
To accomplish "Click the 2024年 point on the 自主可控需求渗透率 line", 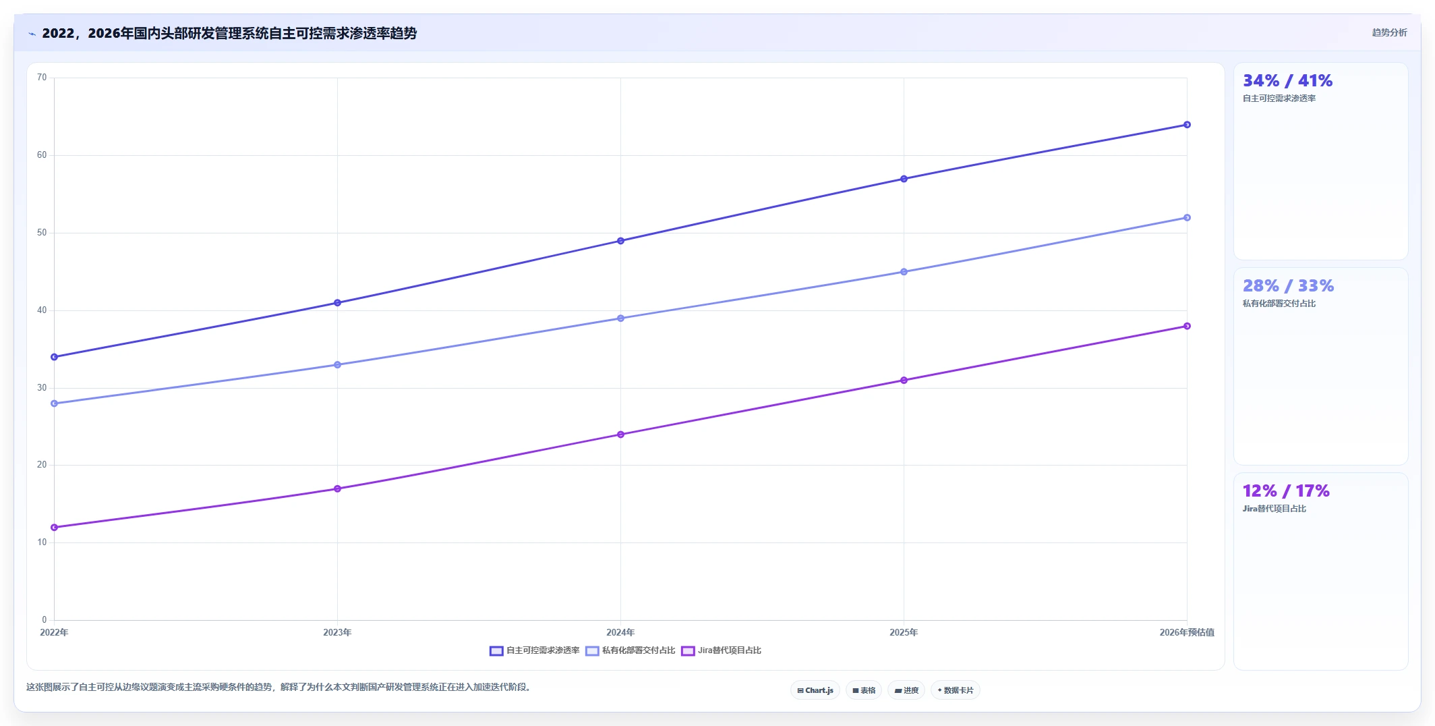I will (620, 241).
